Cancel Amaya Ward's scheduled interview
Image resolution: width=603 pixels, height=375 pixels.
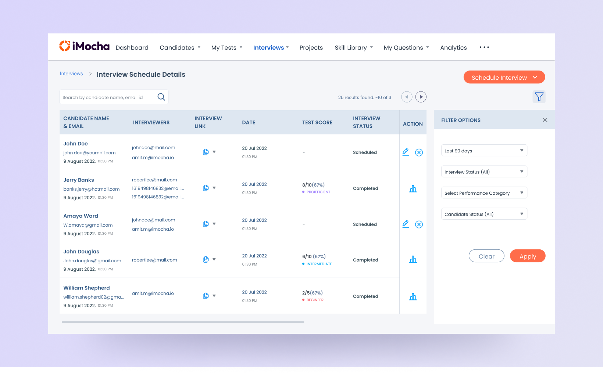(419, 224)
